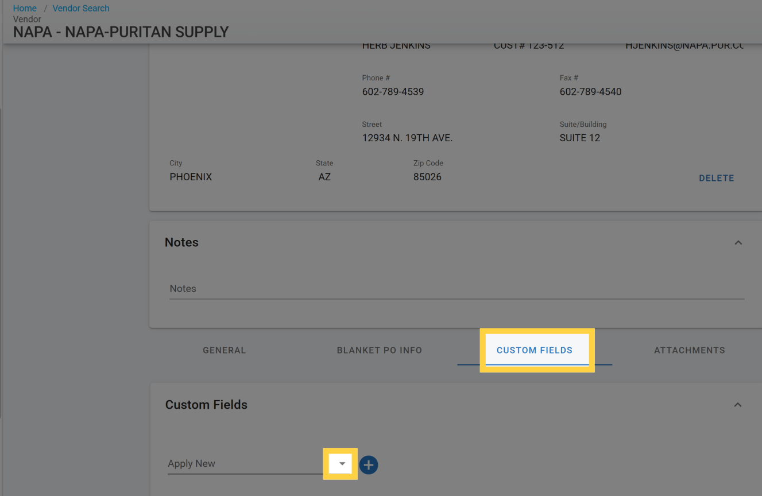The width and height of the screenshot is (762, 496).
Task: Go to the Attachments tab
Action: [x=689, y=350]
